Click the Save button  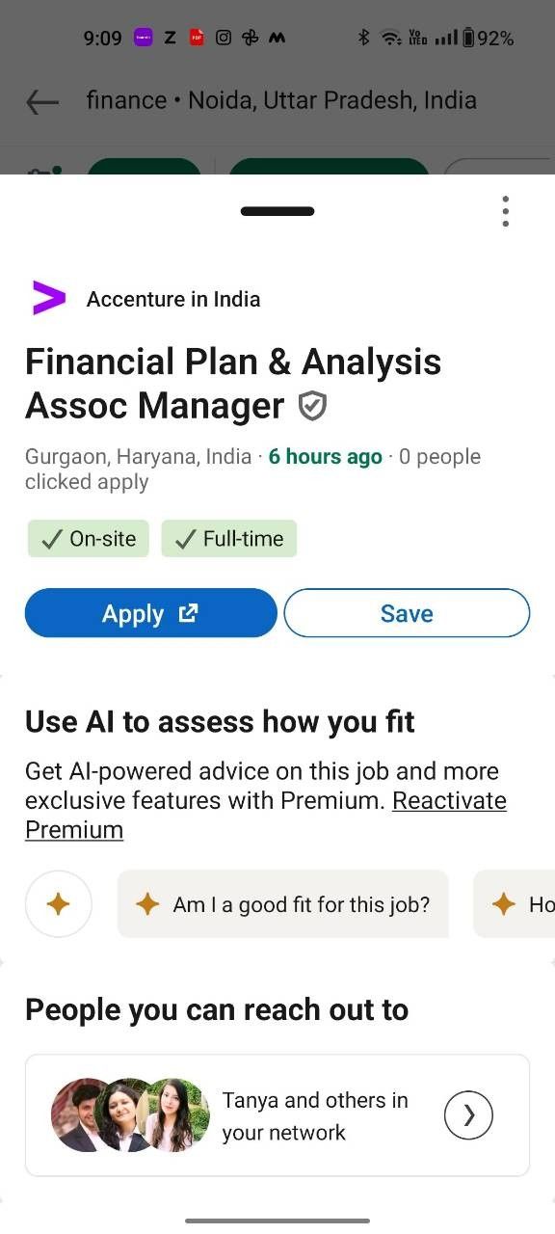click(x=407, y=613)
